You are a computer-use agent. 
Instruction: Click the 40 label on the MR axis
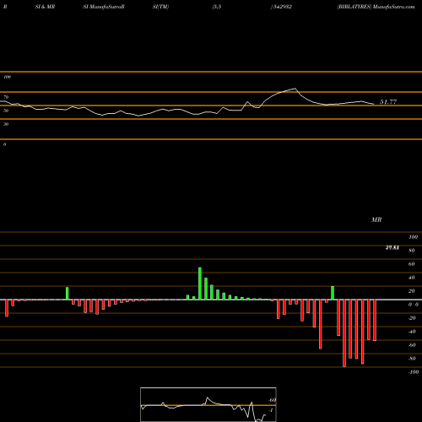click(x=412, y=278)
